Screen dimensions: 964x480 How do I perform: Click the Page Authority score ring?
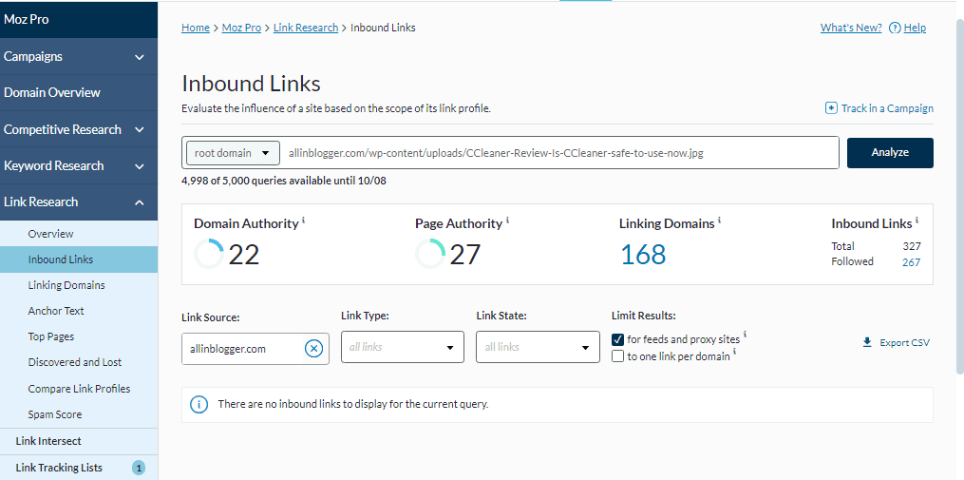click(430, 254)
